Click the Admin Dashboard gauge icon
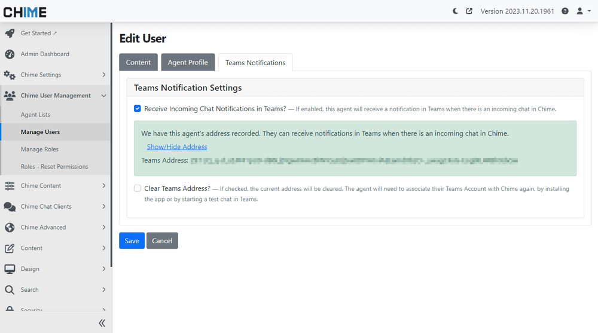598x333 pixels. tap(10, 54)
